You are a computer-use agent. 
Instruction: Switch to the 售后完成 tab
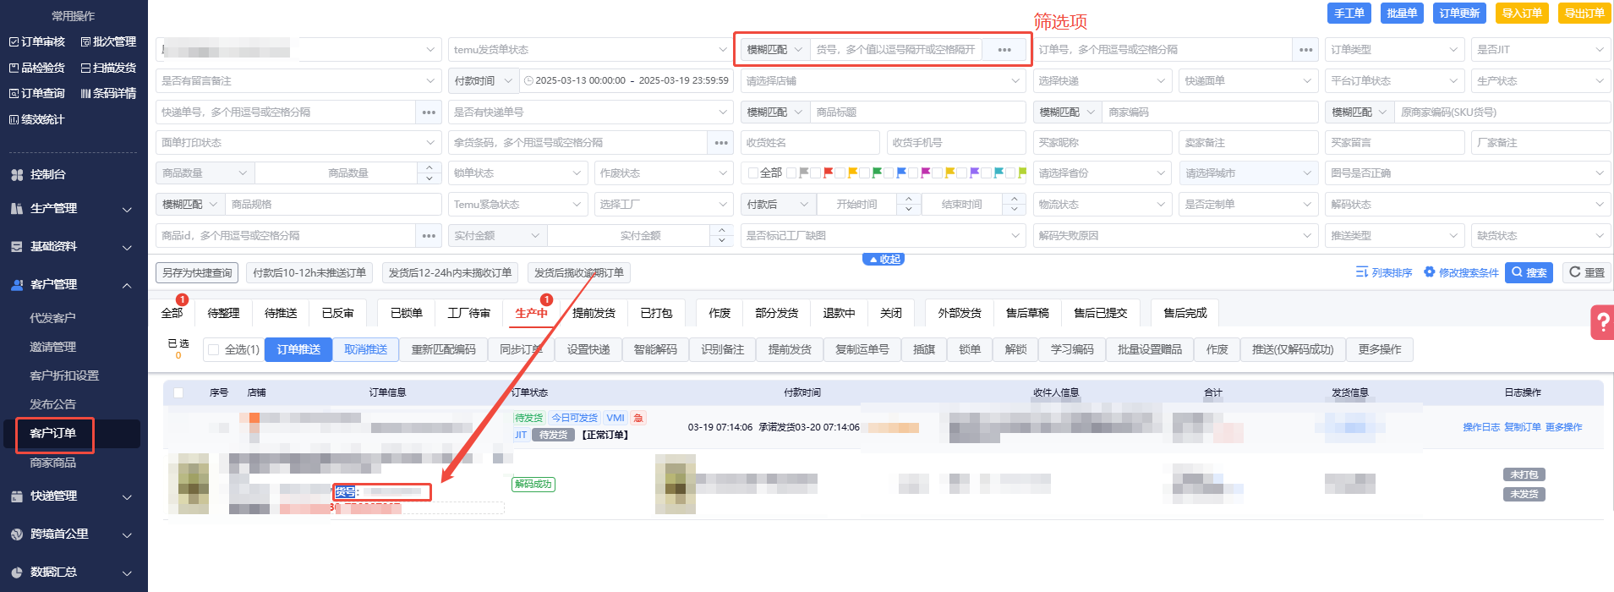[x=1185, y=313]
